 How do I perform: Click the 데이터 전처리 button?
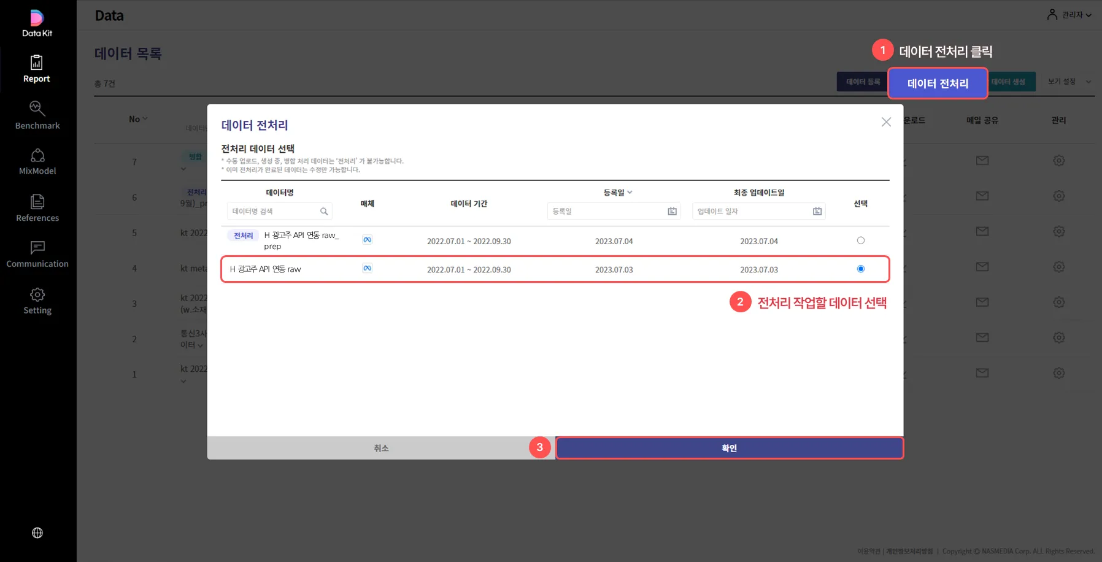pyautogui.click(x=938, y=83)
